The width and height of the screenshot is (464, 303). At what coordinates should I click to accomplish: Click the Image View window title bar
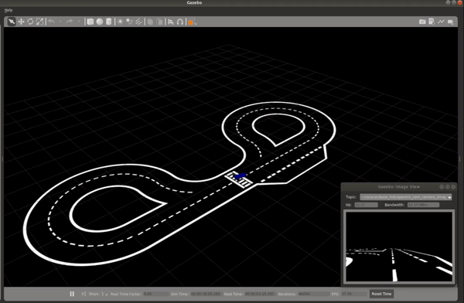[398, 187]
